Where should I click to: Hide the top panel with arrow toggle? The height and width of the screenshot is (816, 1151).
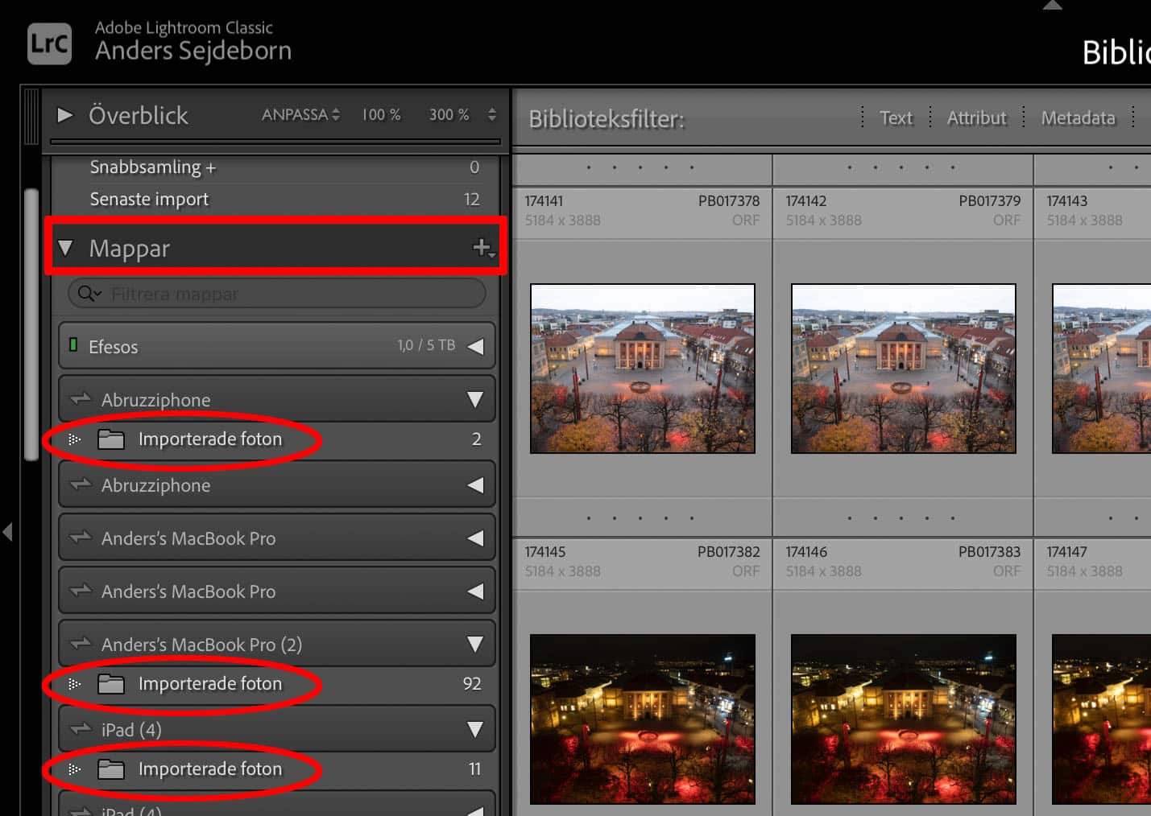point(1052,6)
